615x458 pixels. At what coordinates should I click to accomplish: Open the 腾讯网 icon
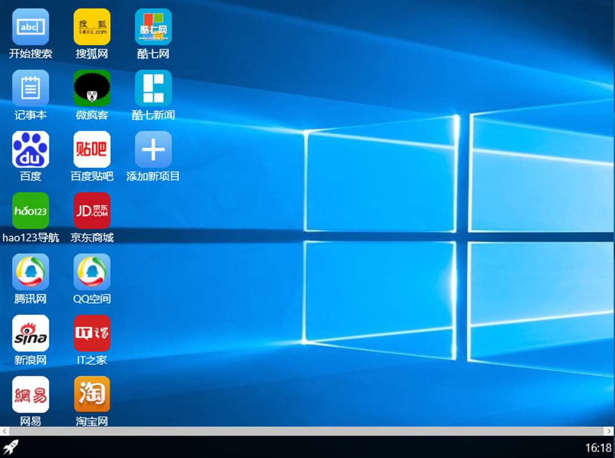(31, 271)
